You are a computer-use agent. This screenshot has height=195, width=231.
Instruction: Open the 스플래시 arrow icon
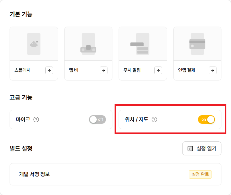49,70
